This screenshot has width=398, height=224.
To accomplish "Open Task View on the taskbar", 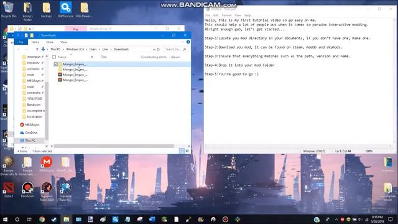I will coord(29,219).
